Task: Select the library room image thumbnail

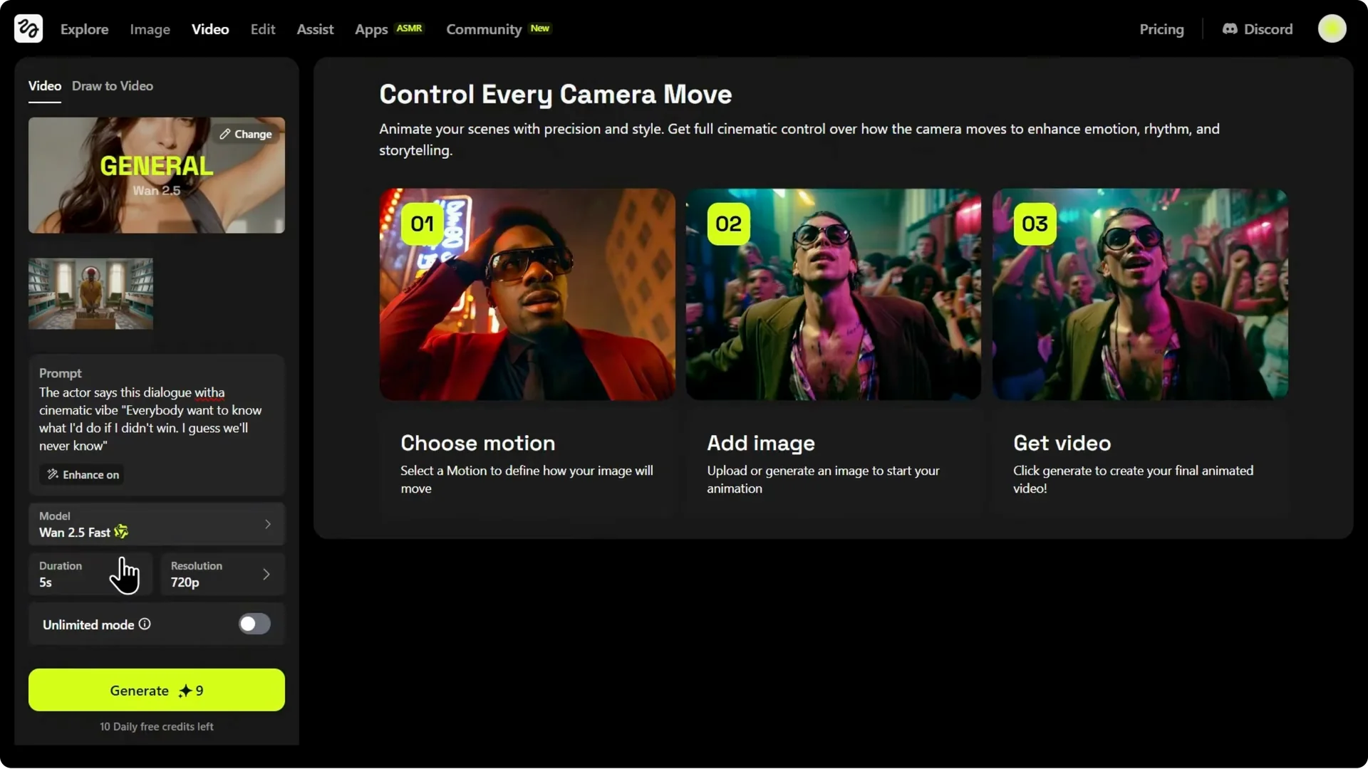Action: click(90, 293)
